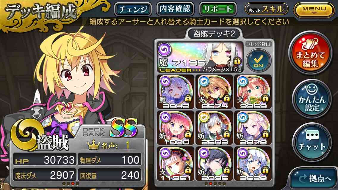Image resolution: width=338 pixels, height=190 pixels.
Task: Toggle the フレンド貸出 ON checkmark
Action: [x=259, y=61]
